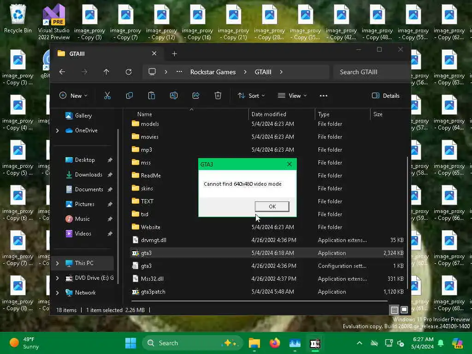Select the Website folder
Image resolution: width=472 pixels, height=354 pixels.
click(x=267, y=227)
